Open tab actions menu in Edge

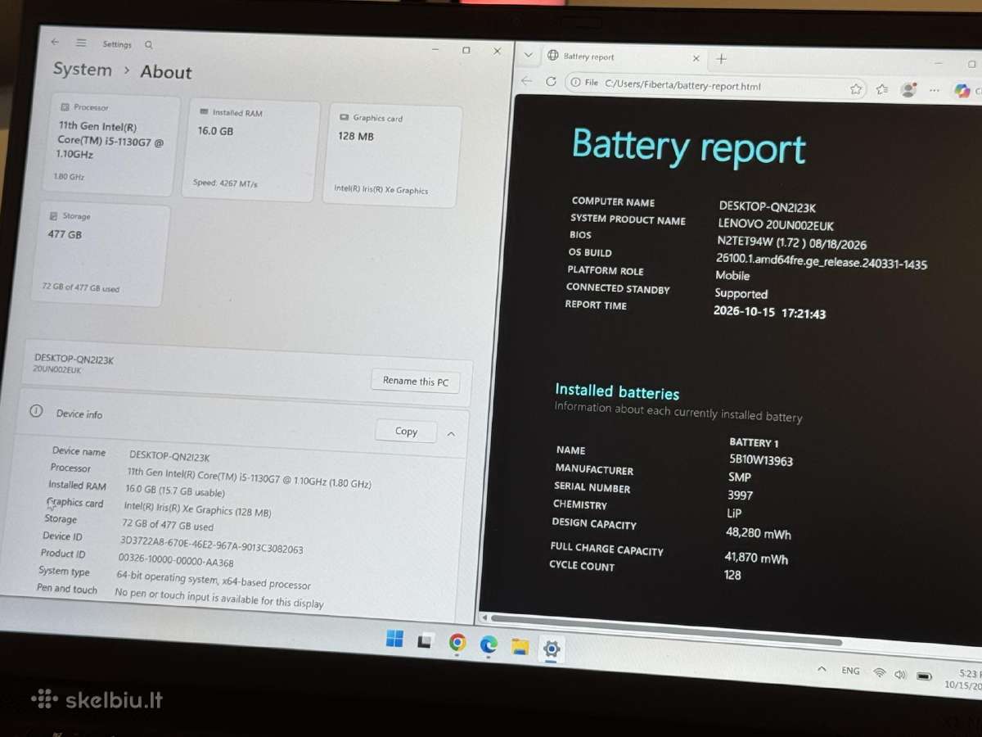[528, 55]
